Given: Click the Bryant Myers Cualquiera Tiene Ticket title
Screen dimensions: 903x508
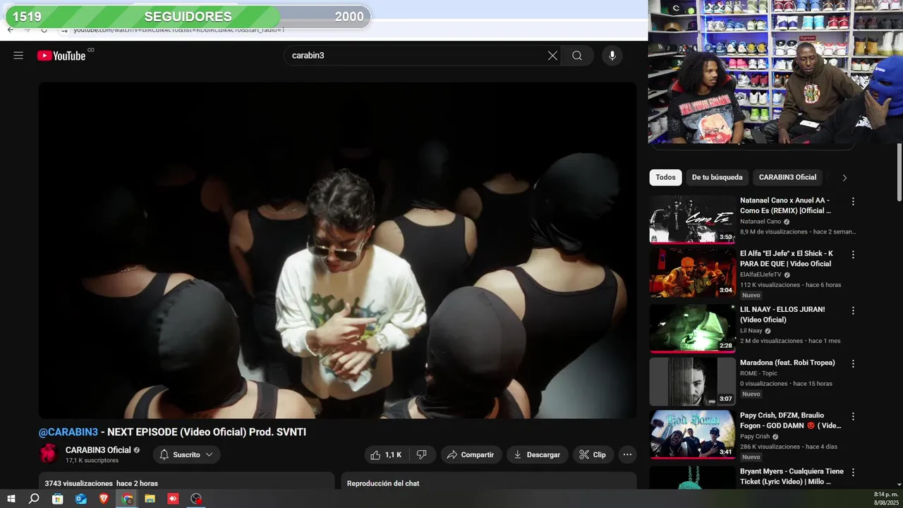Looking at the screenshot, I should coord(792,476).
